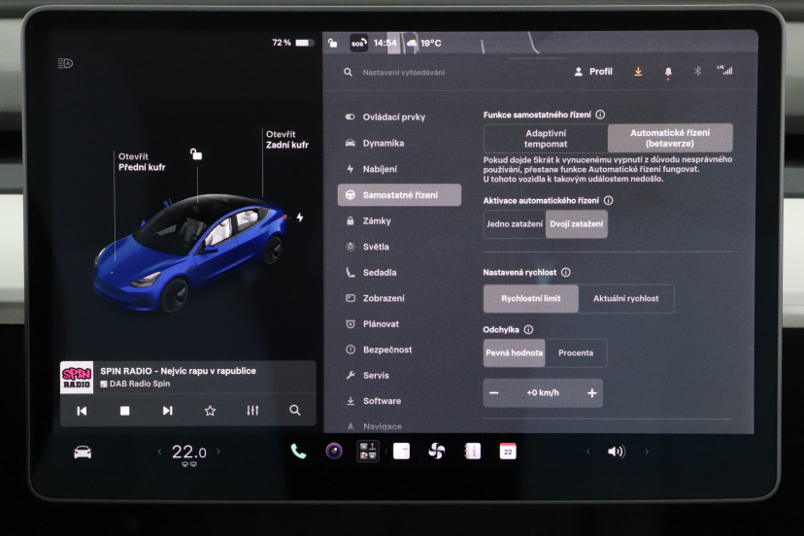Open the Profil driver profile menu
The image size is (804, 536).
[593, 72]
